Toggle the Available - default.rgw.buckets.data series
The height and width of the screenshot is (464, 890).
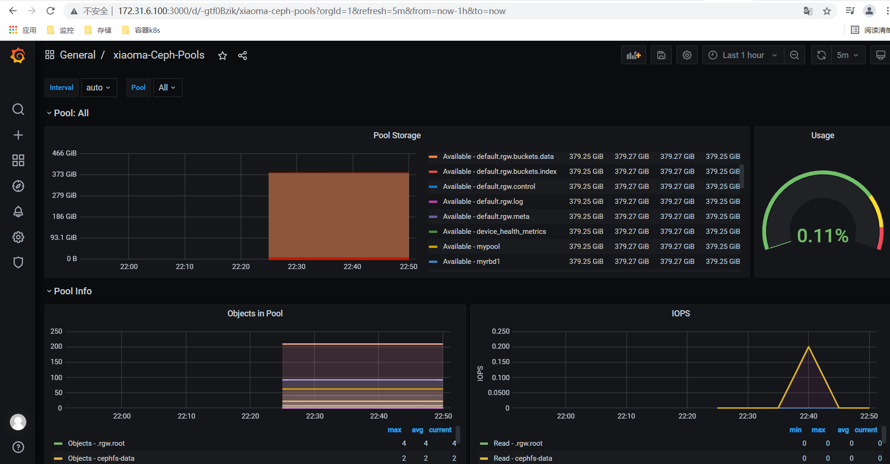click(498, 157)
